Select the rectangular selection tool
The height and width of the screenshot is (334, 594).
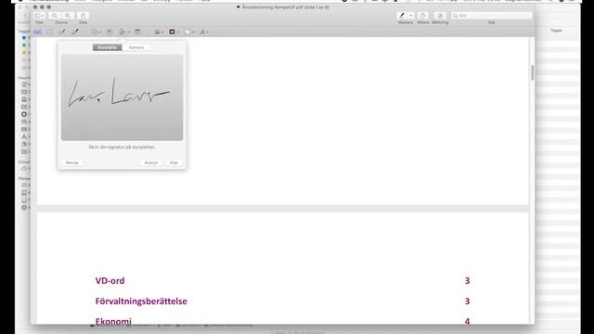[49, 32]
